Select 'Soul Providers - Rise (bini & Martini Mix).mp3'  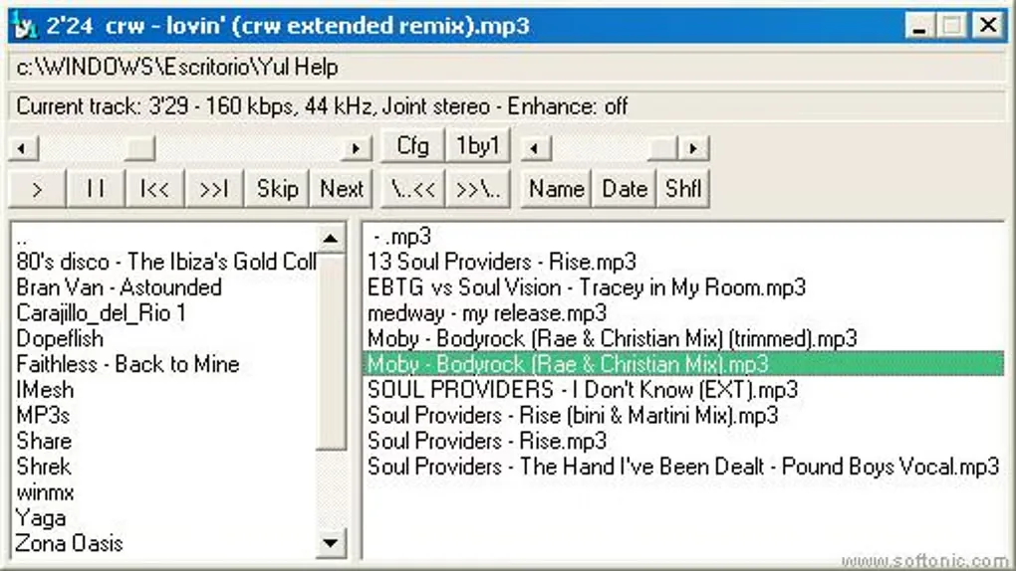tap(573, 416)
